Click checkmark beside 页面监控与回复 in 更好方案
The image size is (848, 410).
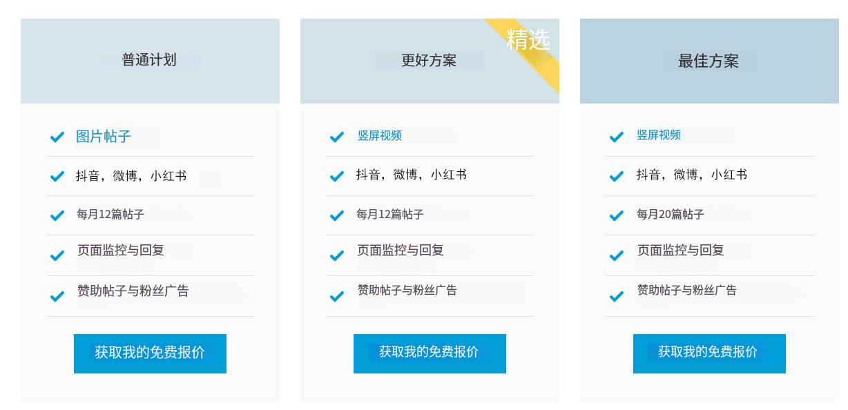point(337,256)
